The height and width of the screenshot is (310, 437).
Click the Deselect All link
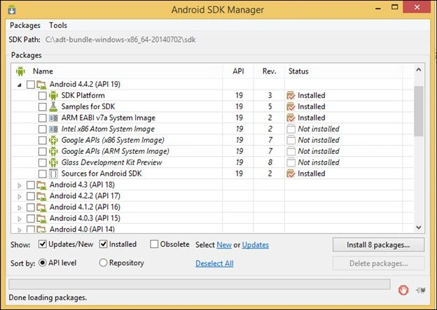pos(214,263)
